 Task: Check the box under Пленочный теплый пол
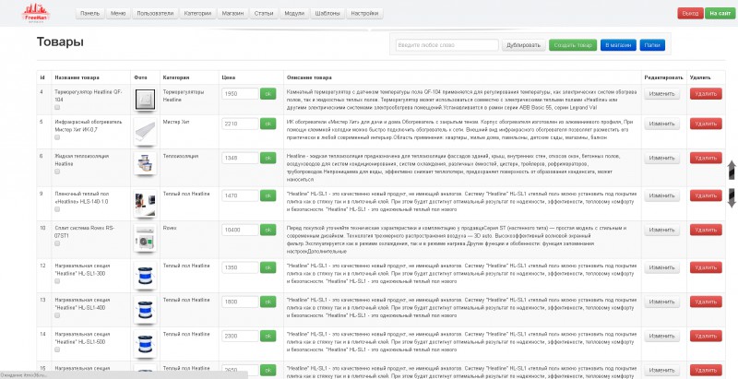tap(57, 208)
